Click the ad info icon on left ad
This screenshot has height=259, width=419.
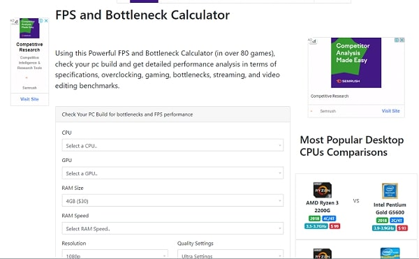coord(41,21)
